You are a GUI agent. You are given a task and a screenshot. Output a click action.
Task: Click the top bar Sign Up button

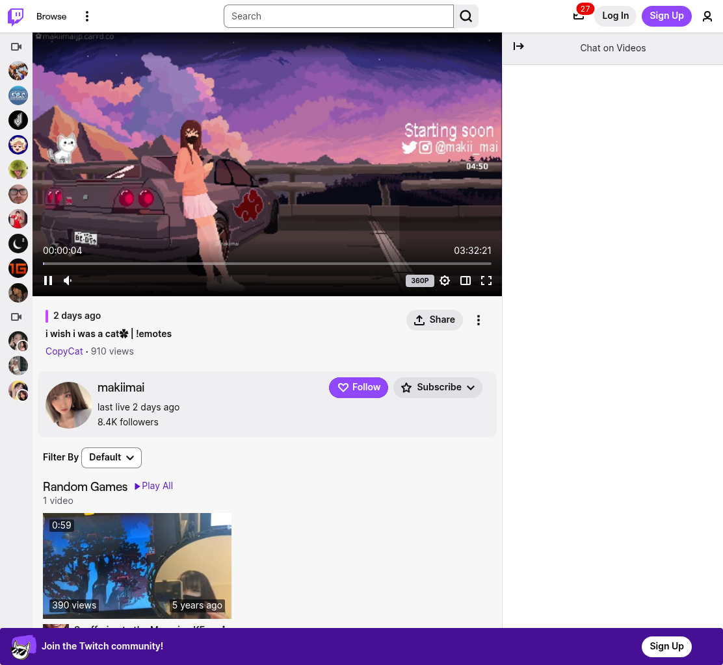coord(666,16)
